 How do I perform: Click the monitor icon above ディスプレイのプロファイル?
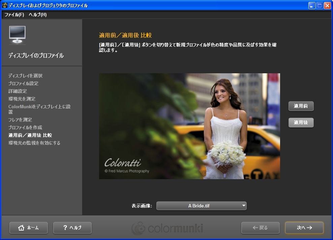coord(17,35)
